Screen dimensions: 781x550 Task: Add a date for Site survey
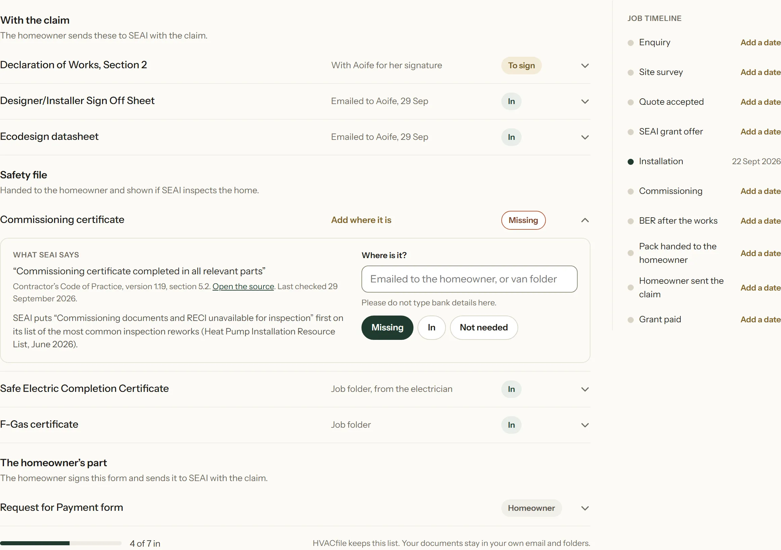(760, 72)
